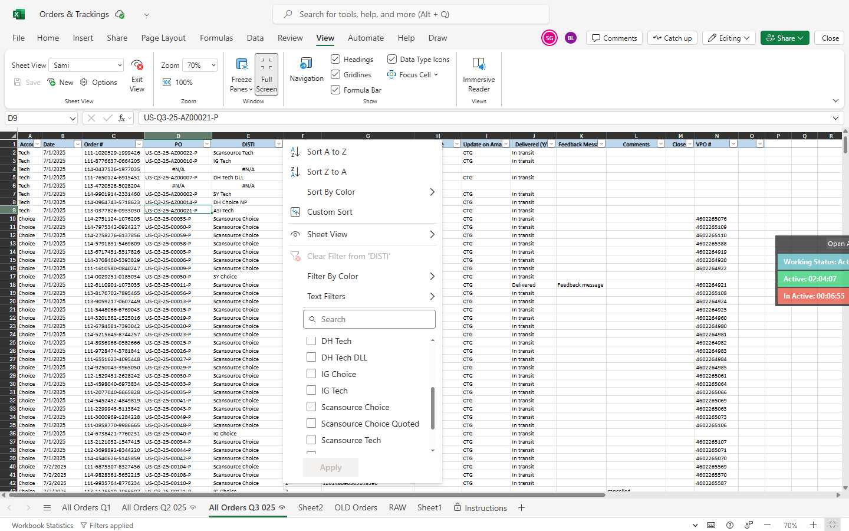The image size is (849, 531).
Task: Open the Automate ribbon tab
Action: [x=366, y=38]
